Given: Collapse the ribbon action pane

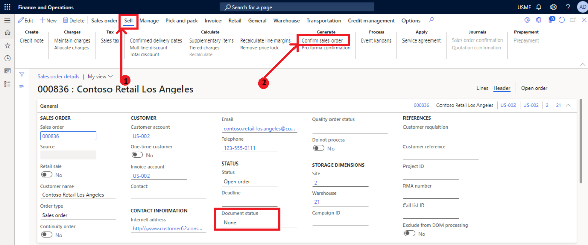Looking at the screenshot, I should point(583,64).
